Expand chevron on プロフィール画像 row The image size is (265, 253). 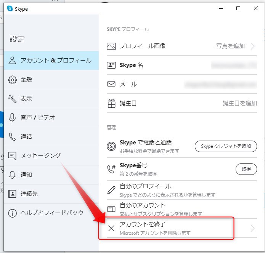click(x=253, y=46)
